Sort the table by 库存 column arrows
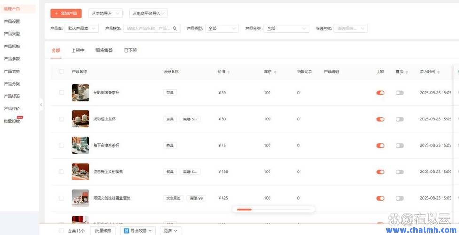The width and height of the screenshot is (459, 235). [x=275, y=72]
